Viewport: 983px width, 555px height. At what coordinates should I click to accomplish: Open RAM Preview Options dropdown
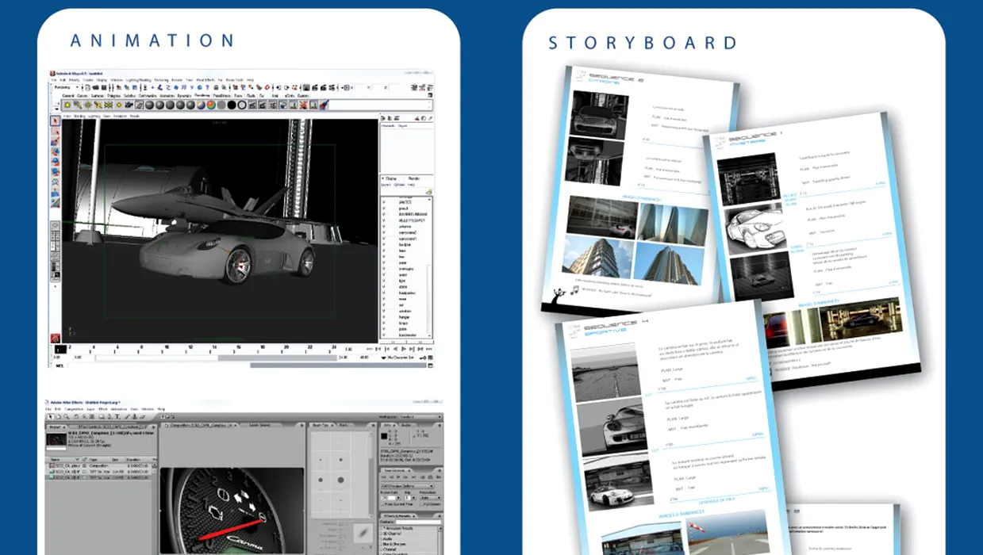[x=407, y=486]
